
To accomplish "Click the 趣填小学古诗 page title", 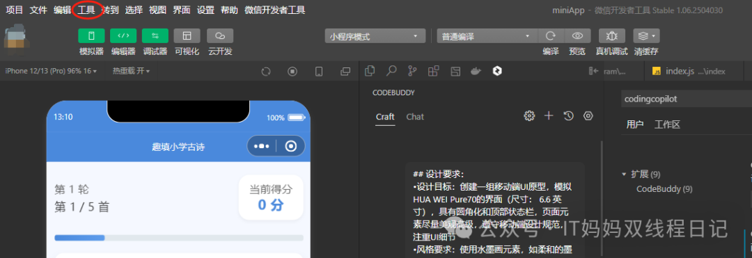I will [178, 147].
